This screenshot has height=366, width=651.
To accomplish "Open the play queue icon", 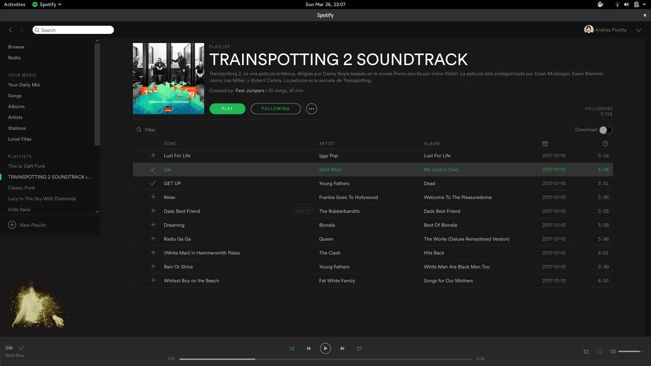I will [x=586, y=351].
